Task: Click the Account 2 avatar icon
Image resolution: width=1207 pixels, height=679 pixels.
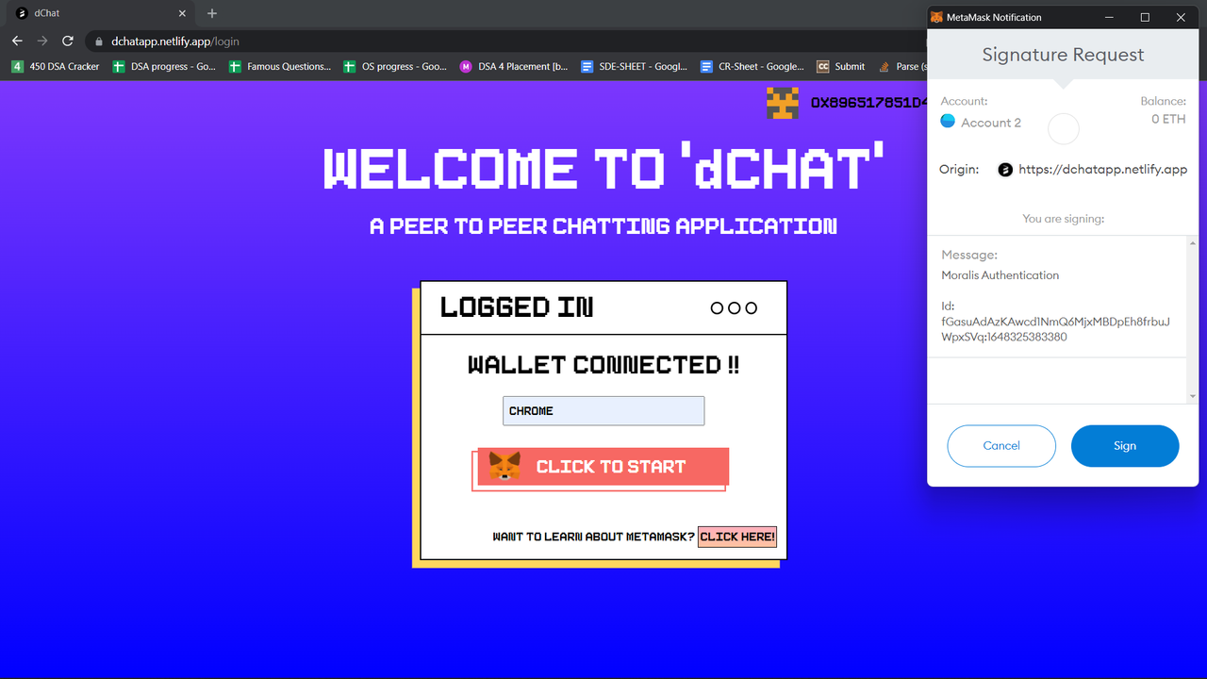Action: 949,122
